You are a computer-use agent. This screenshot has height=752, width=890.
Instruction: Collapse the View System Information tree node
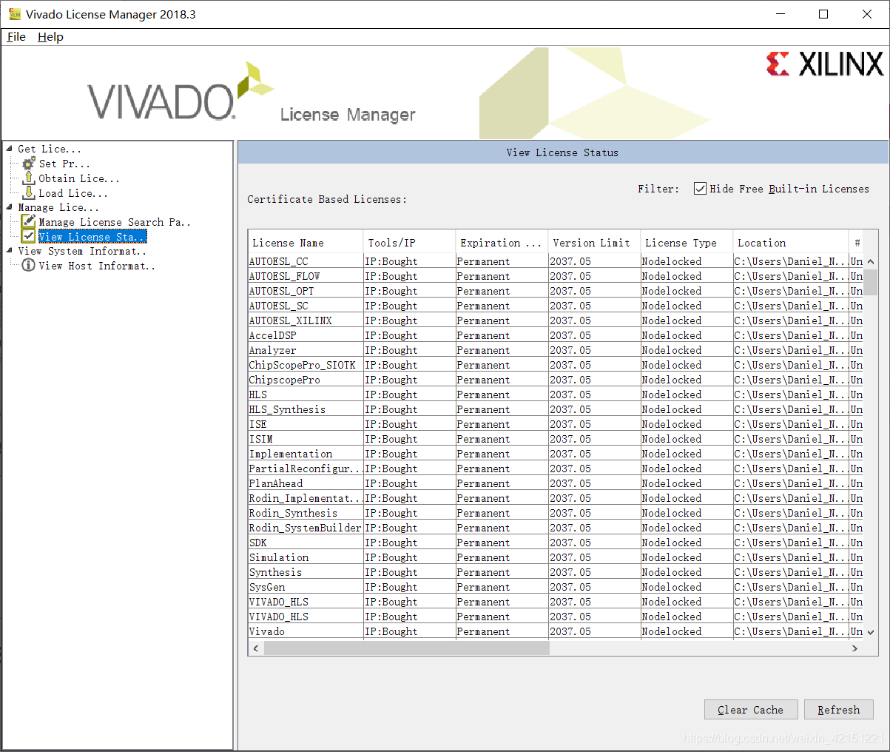click(10, 251)
